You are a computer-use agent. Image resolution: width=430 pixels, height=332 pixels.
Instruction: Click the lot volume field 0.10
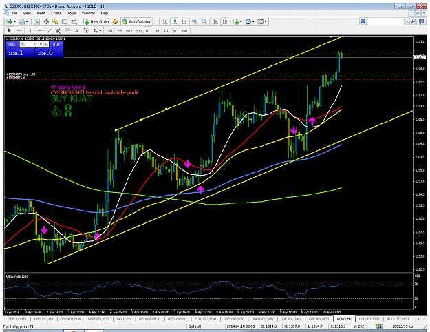click(34, 44)
